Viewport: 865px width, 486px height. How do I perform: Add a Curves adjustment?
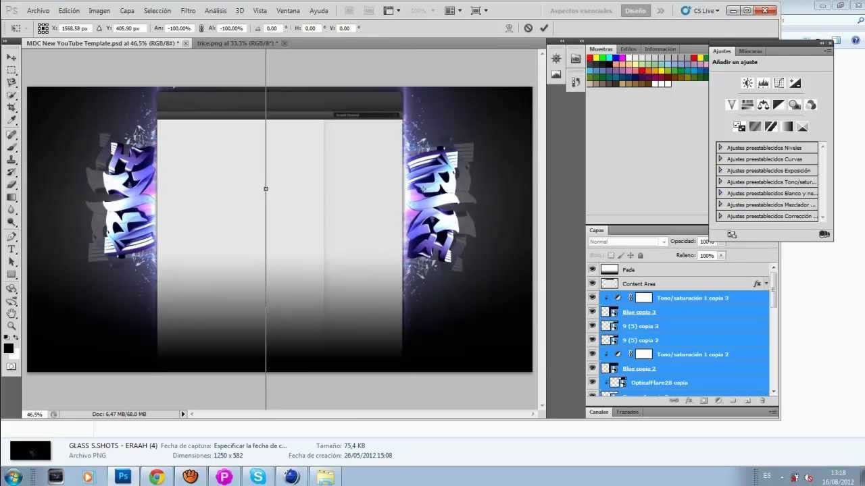click(x=779, y=83)
